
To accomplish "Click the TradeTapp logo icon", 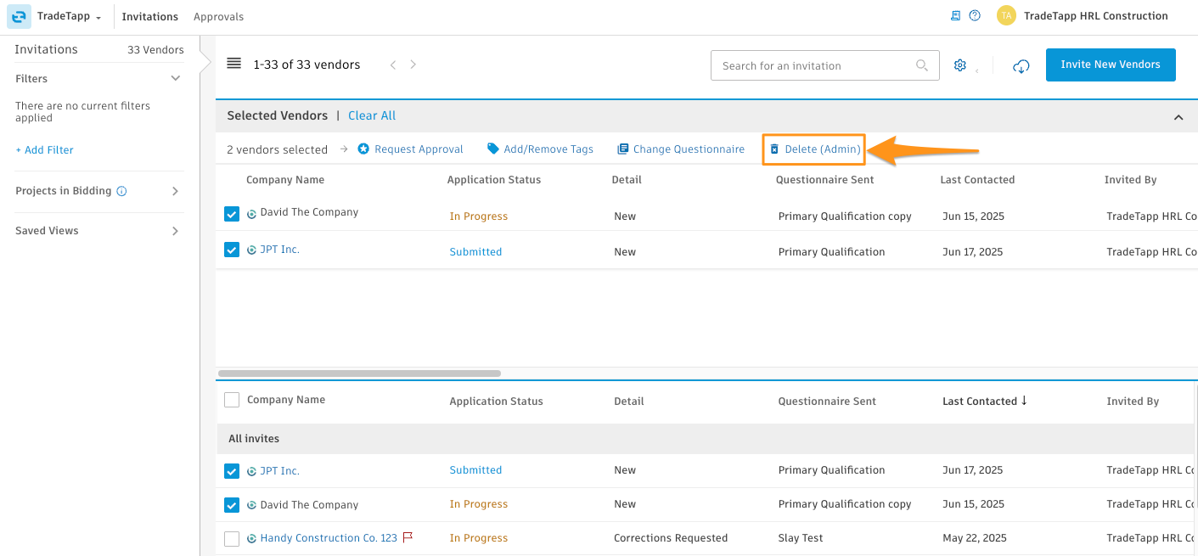I will [x=19, y=16].
